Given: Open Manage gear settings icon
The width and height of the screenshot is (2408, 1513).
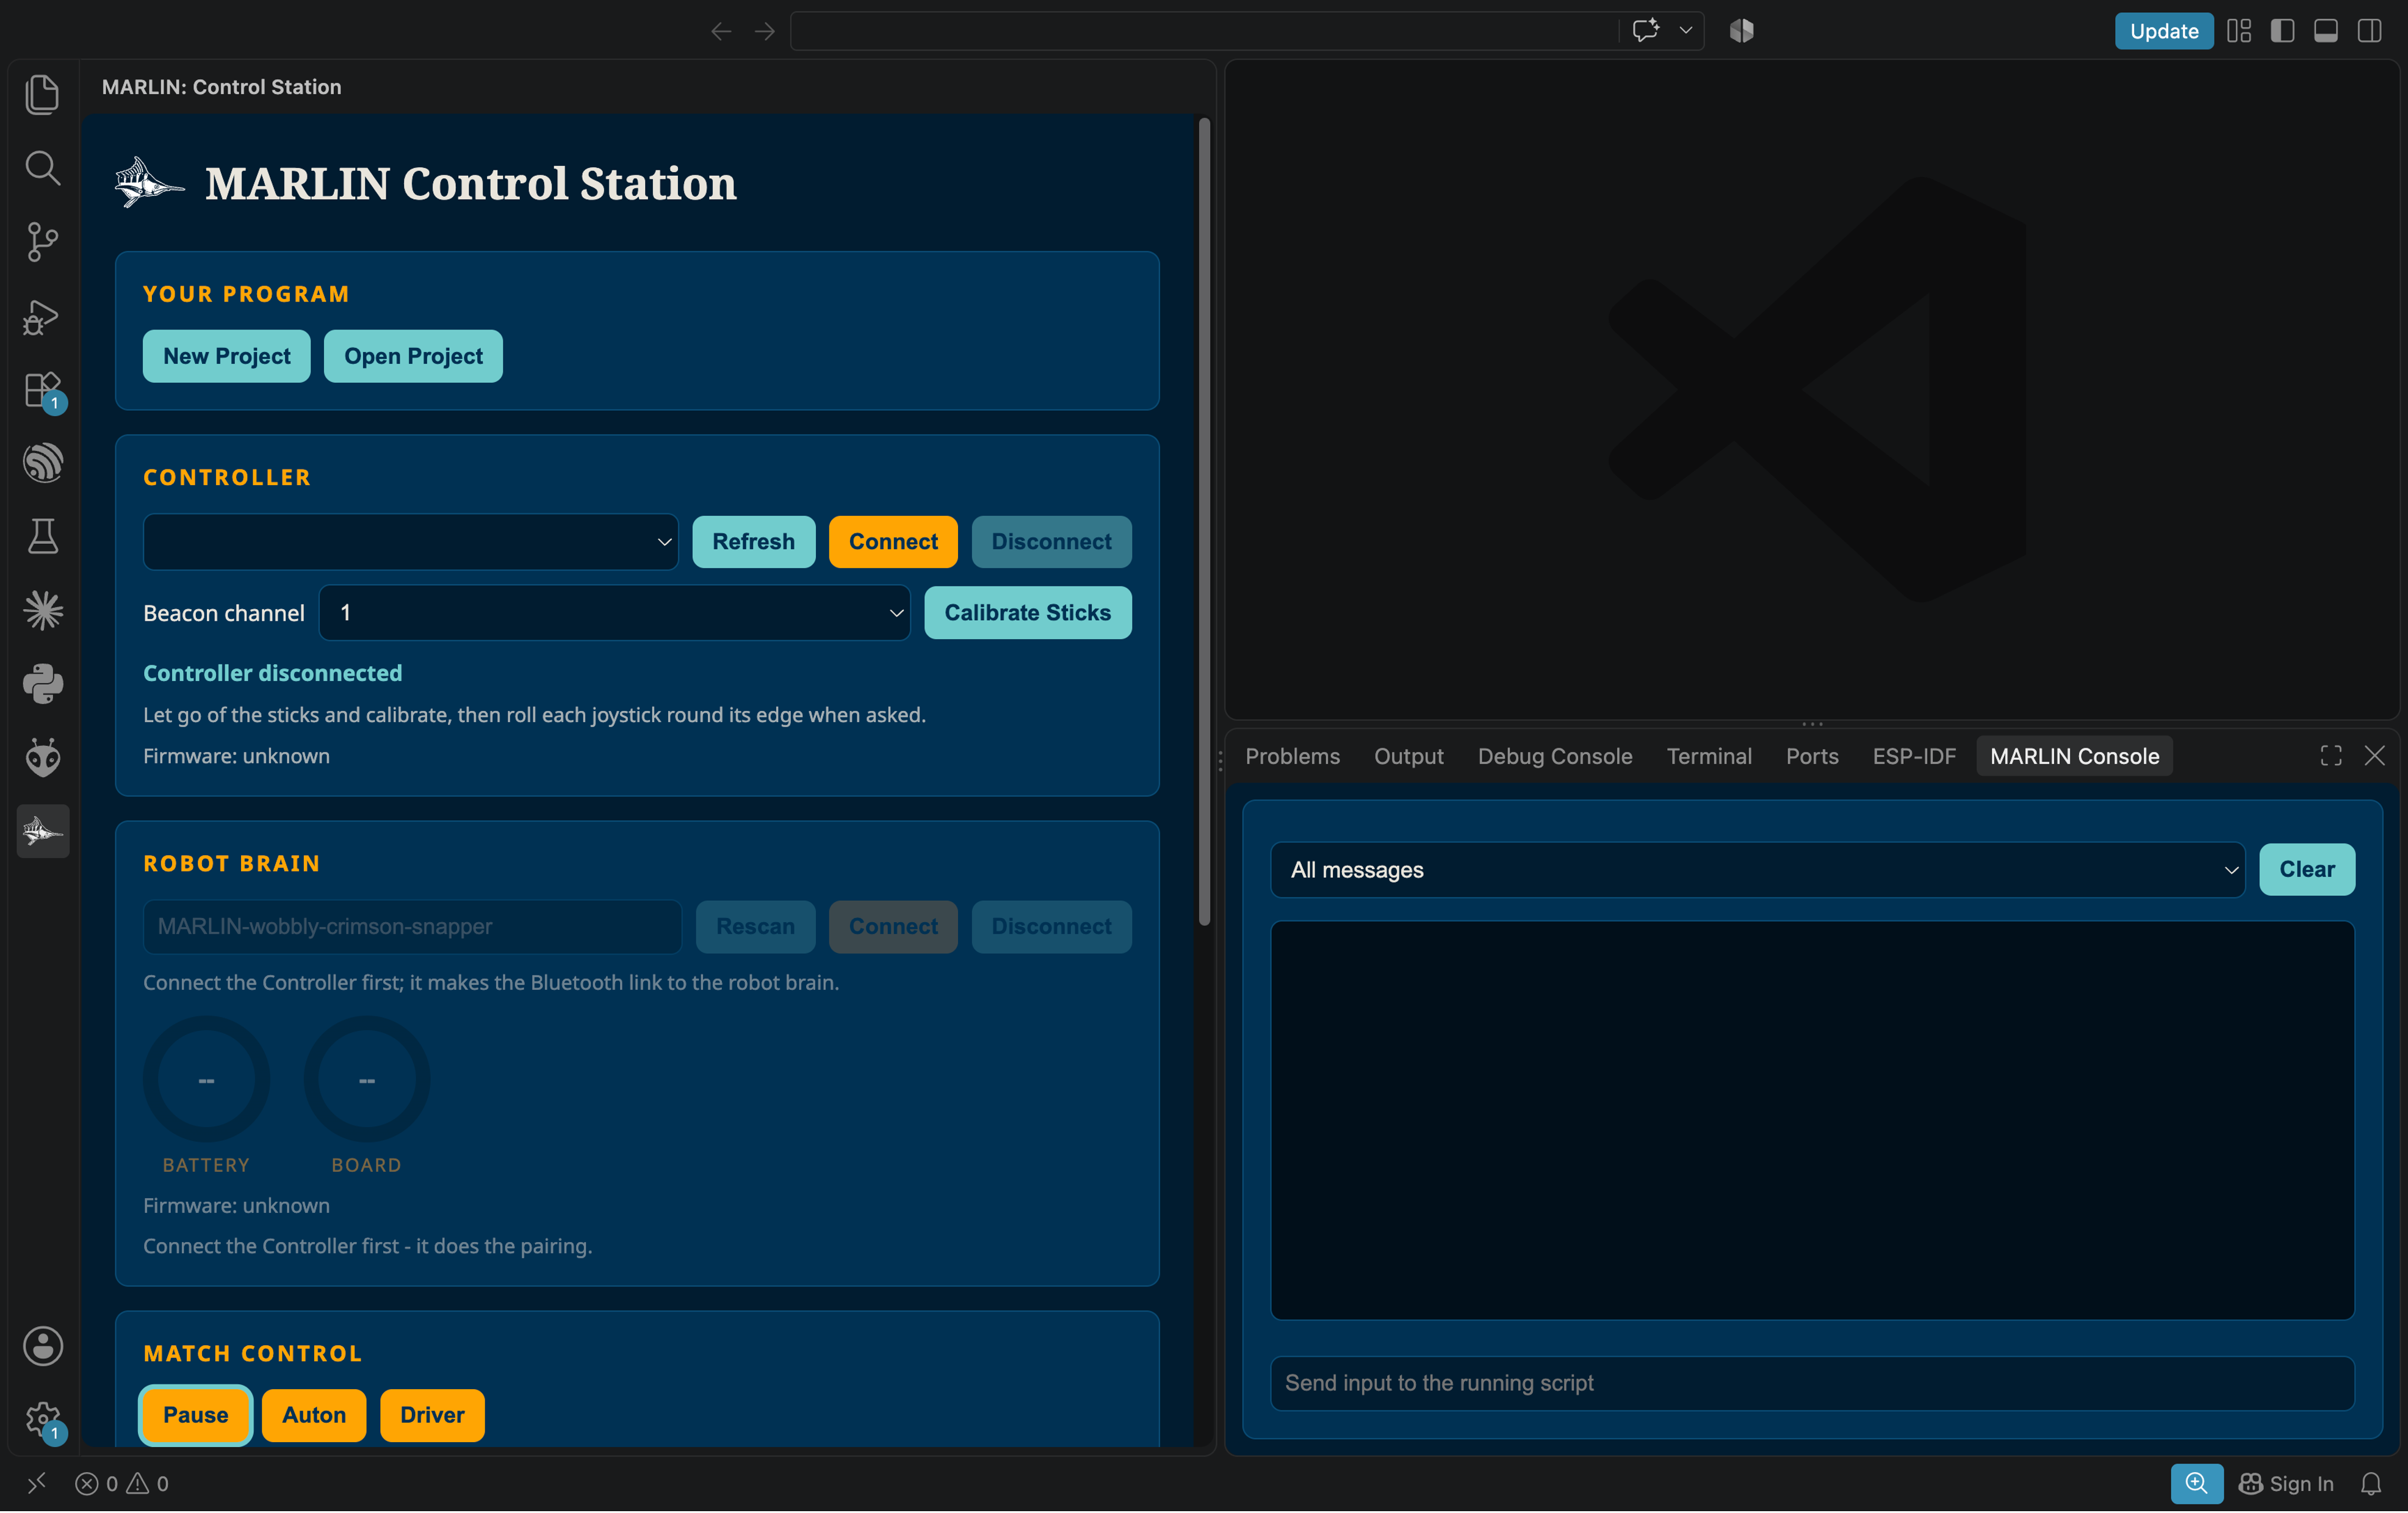Looking at the screenshot, I should coord(42,1418).
